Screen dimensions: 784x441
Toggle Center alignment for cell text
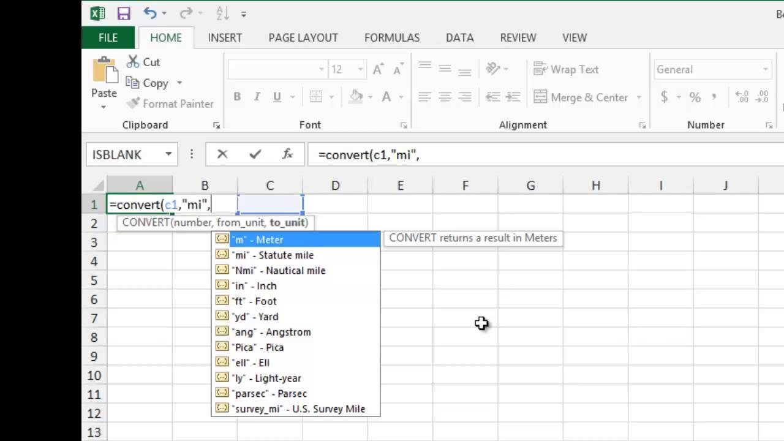445,97
